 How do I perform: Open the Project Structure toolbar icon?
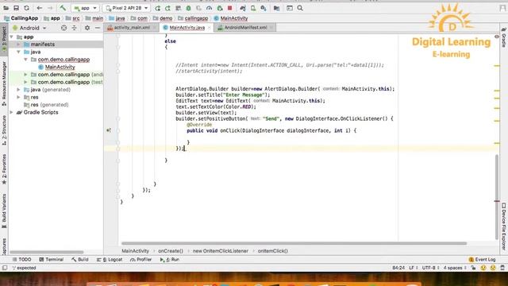276,8
